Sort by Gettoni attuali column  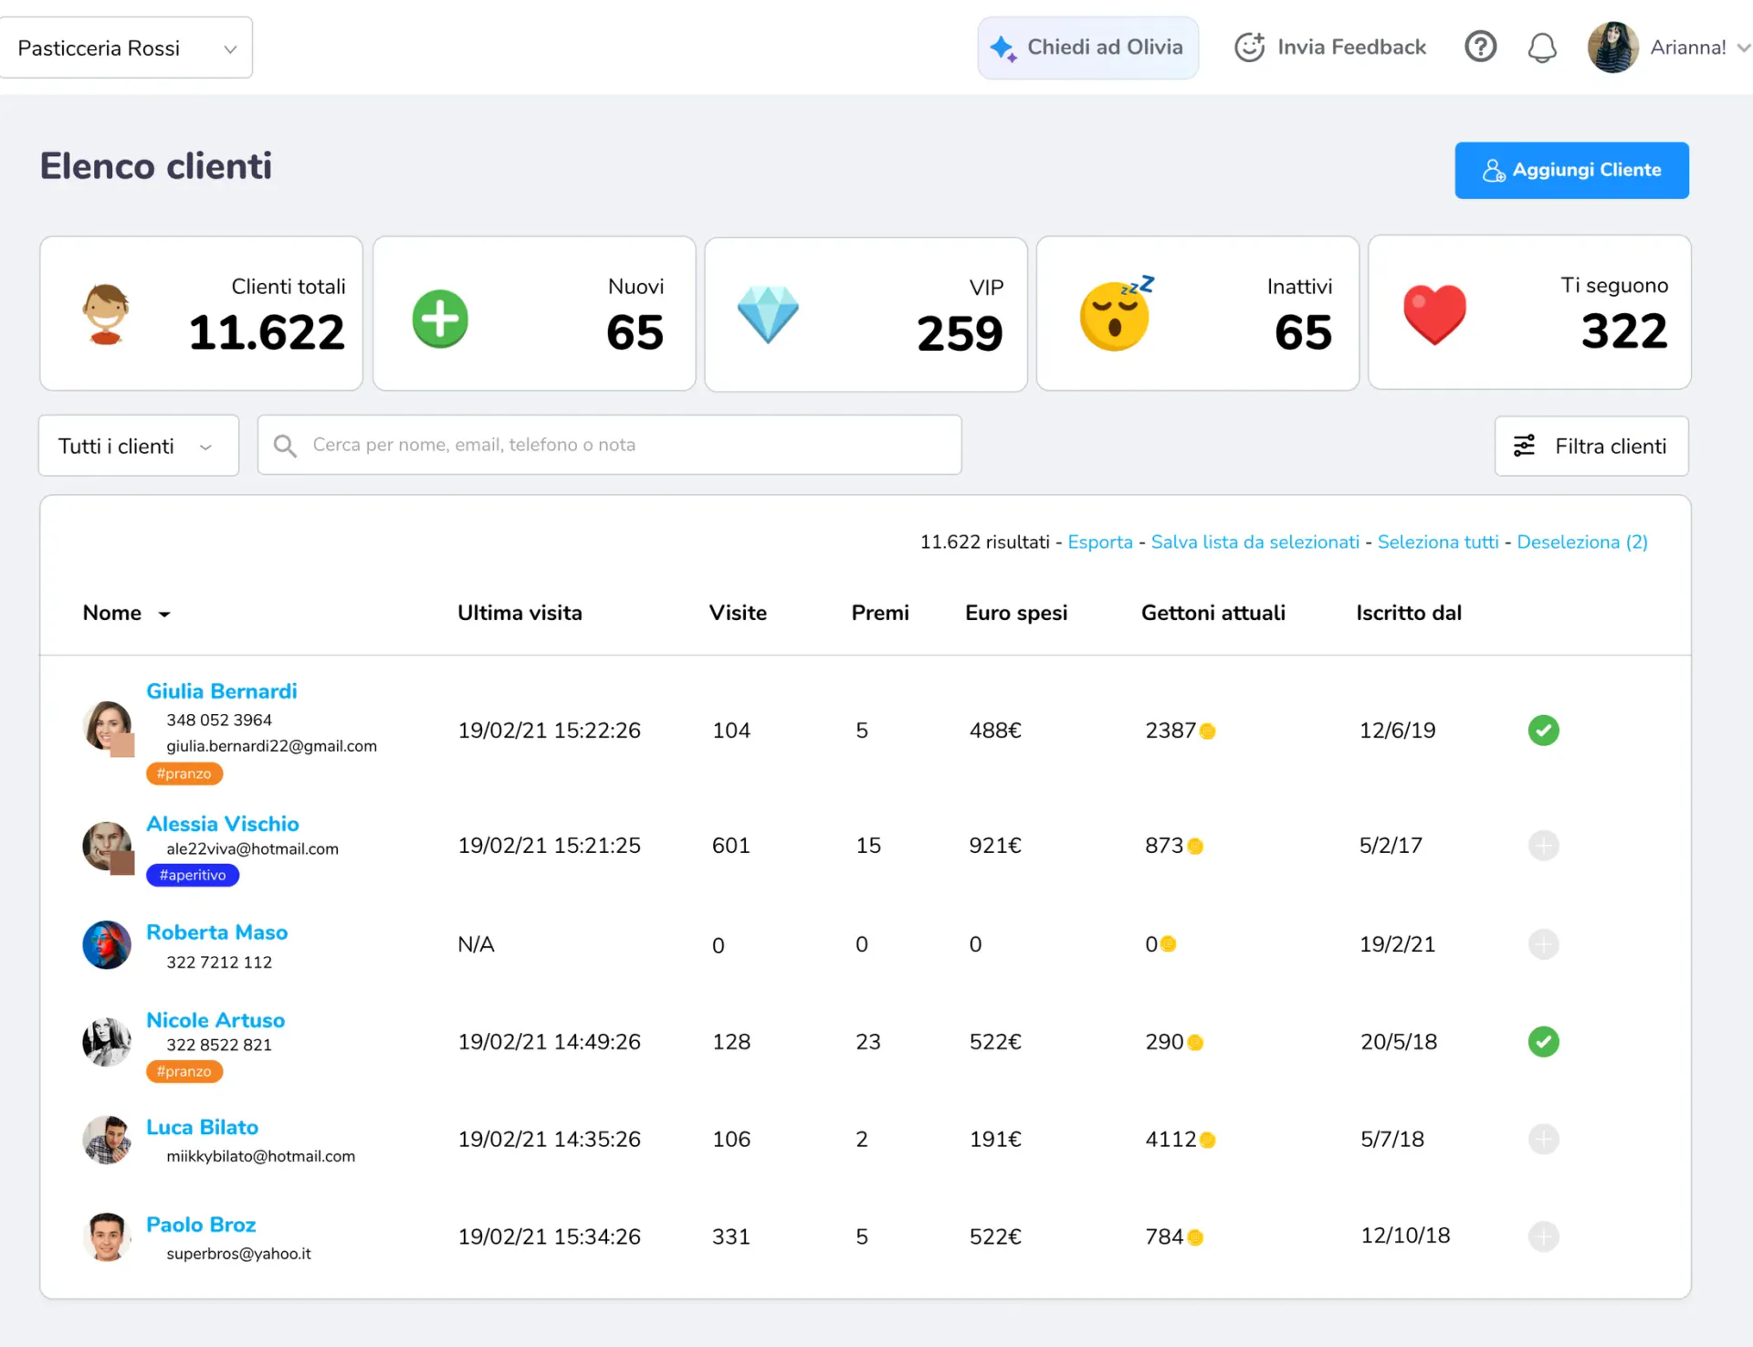[1213, 613]
